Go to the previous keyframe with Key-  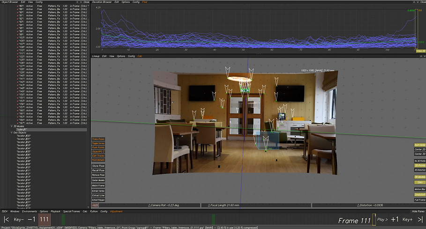(19, 220)
